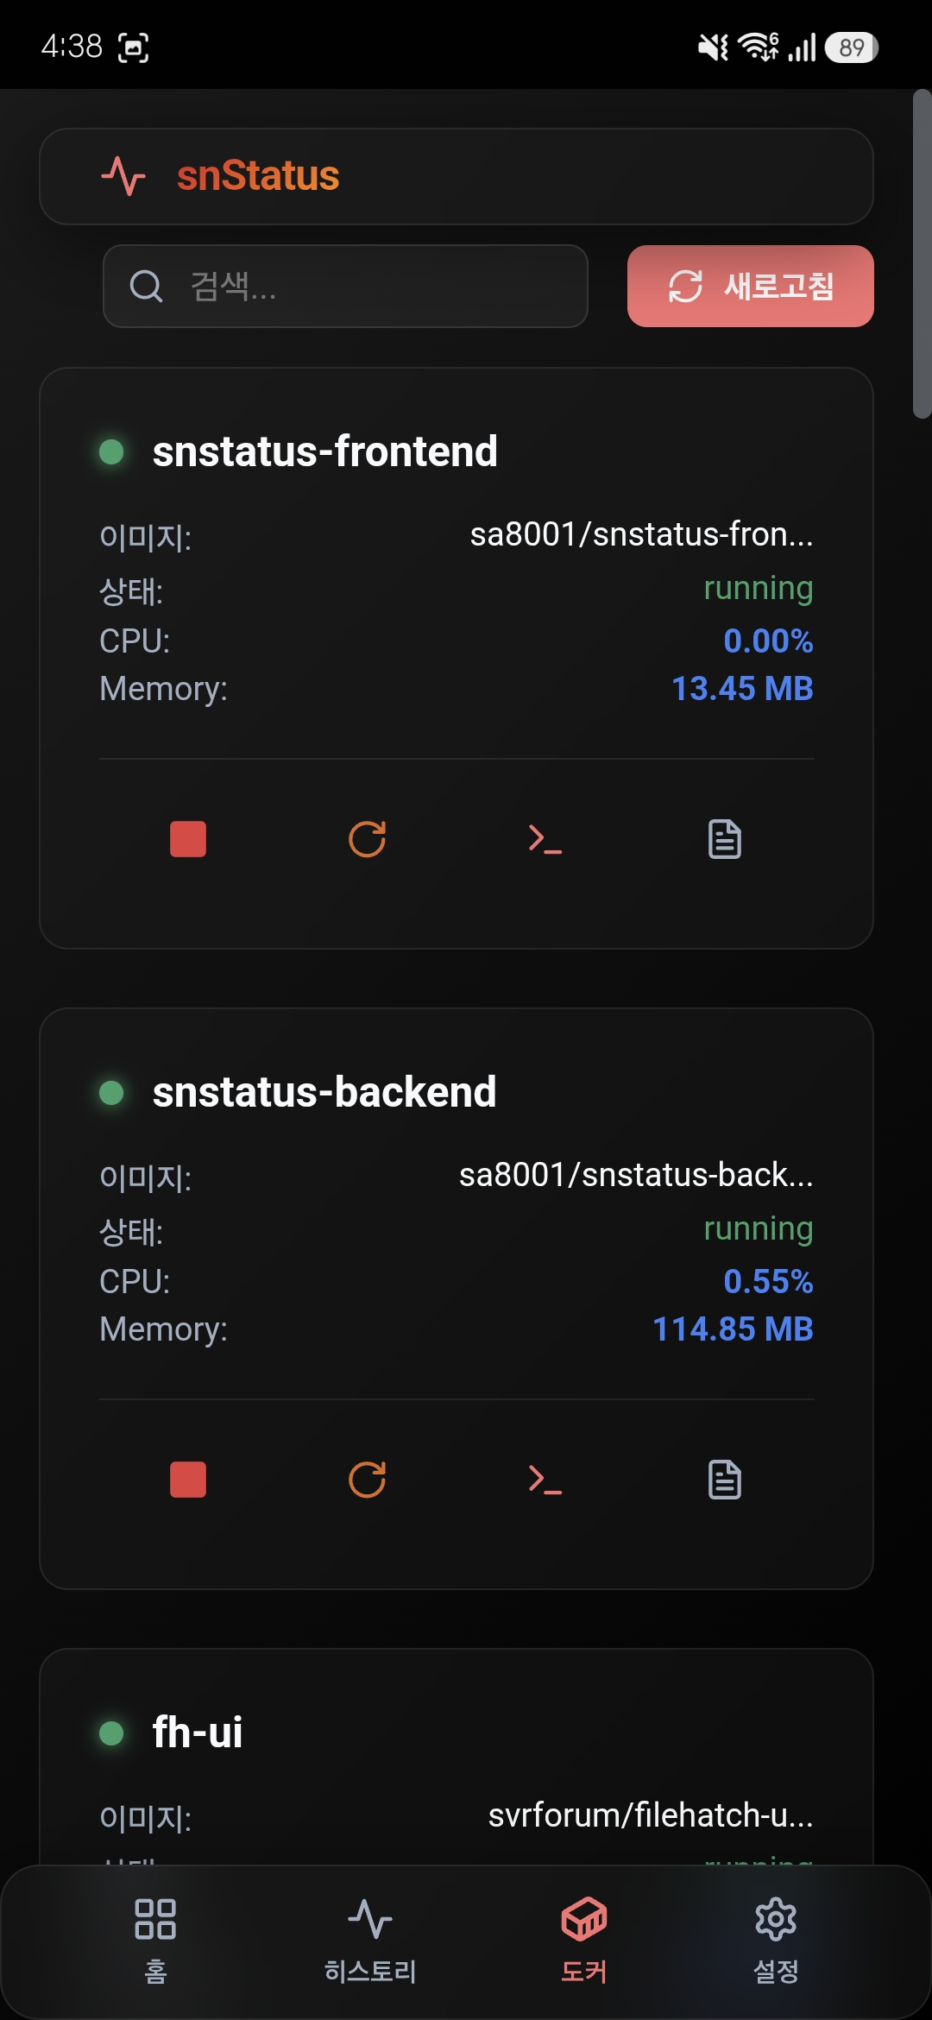This screenshot has height=2020, width=932.
Task: View logs for snstatus-frontend container
Action: [x=724, y=839]
